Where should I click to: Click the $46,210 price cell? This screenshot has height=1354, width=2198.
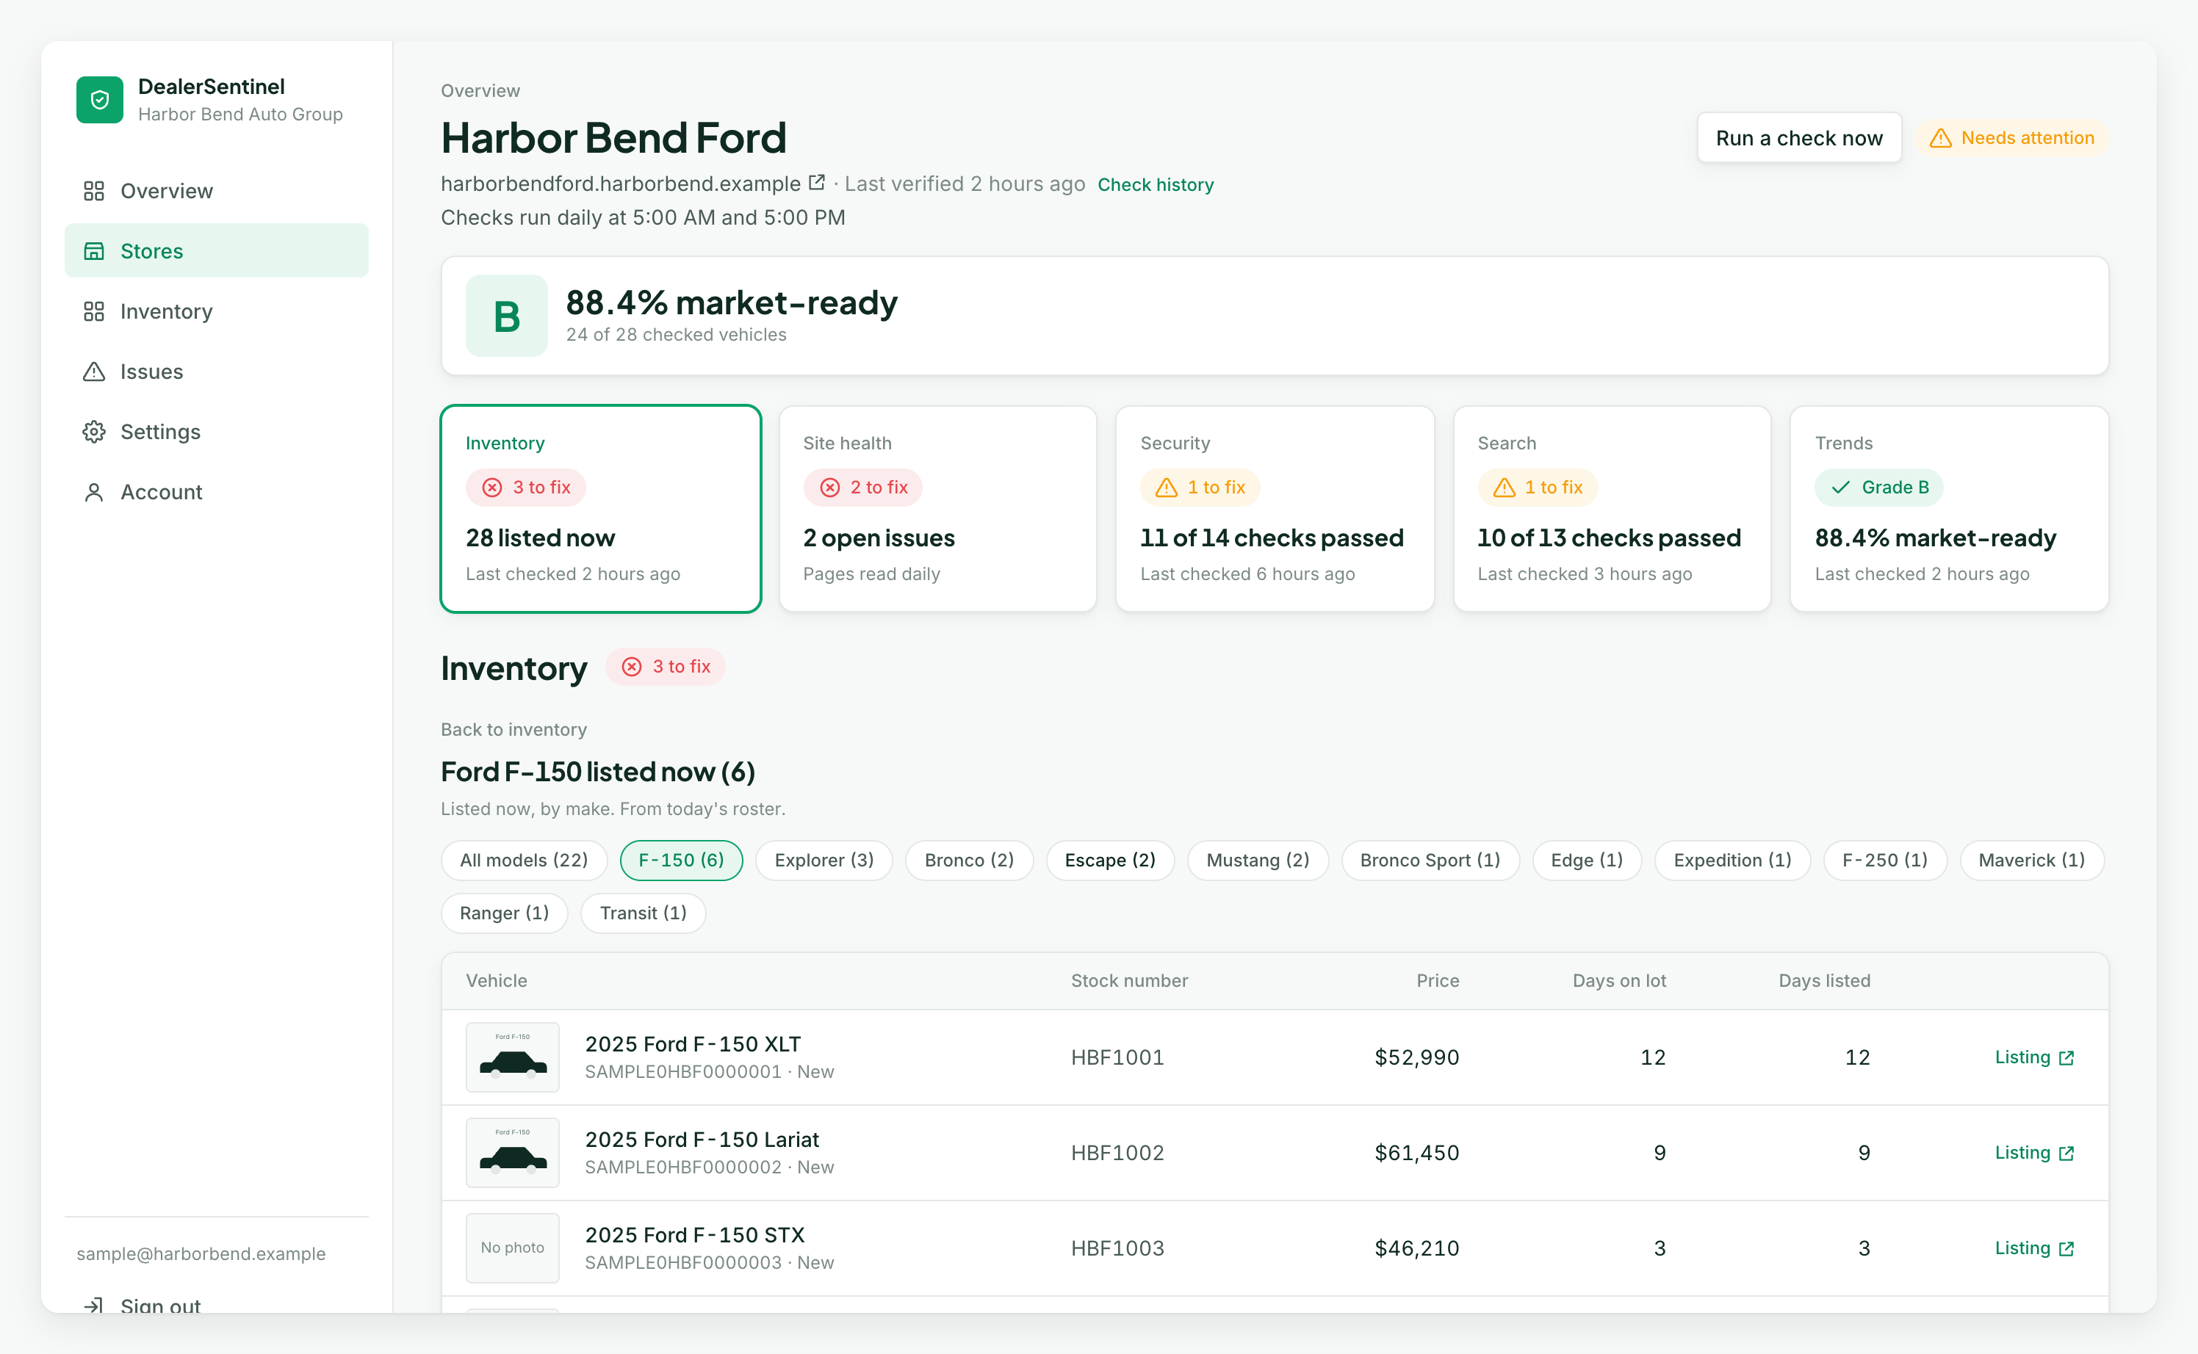tap(1416, 1248)
